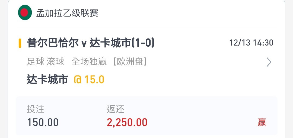Select the 达卡城市 bet selection text
Viewport: 293px width, 138px height.
pyautogui.click(x=47, y=79)
